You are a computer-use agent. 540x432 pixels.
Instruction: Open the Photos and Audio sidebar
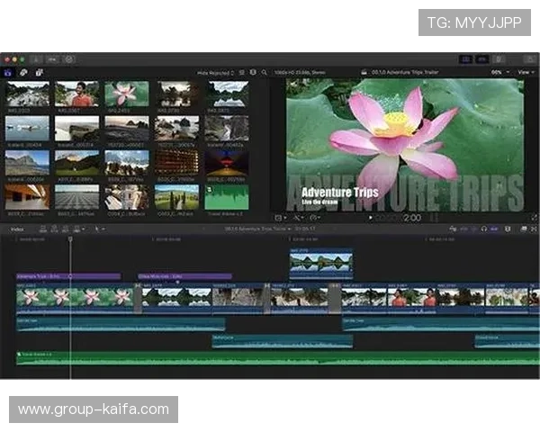coord(23,72)
